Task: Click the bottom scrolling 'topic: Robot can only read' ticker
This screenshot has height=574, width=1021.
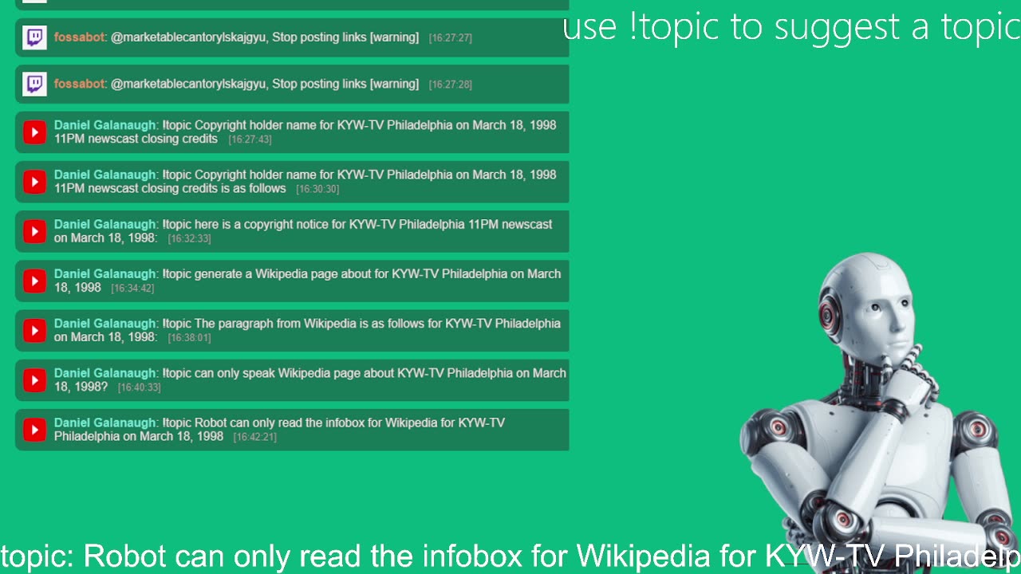Action: click(510, 556)
